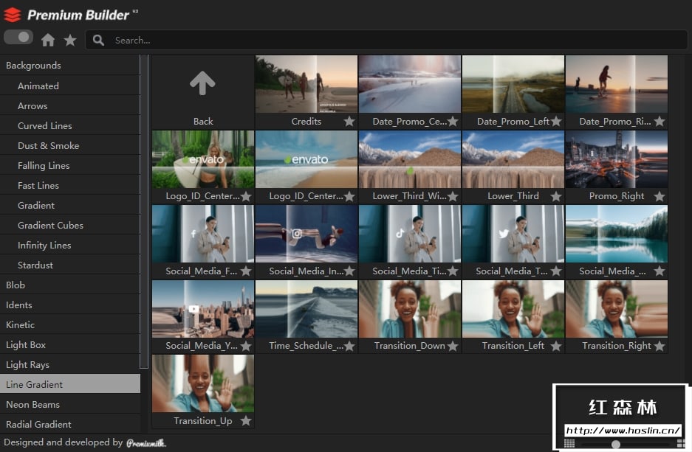This screenshot has height=452, width=692.
Task: Click the Search input field
Action: (x=384, y=41)
